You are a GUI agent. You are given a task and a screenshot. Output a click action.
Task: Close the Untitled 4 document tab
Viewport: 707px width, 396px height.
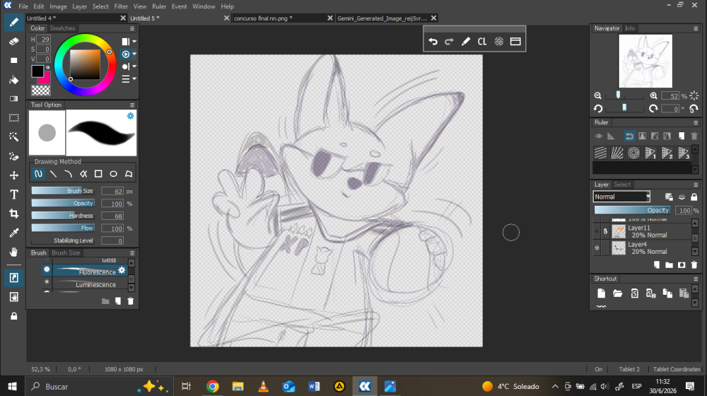pos(123,18)
